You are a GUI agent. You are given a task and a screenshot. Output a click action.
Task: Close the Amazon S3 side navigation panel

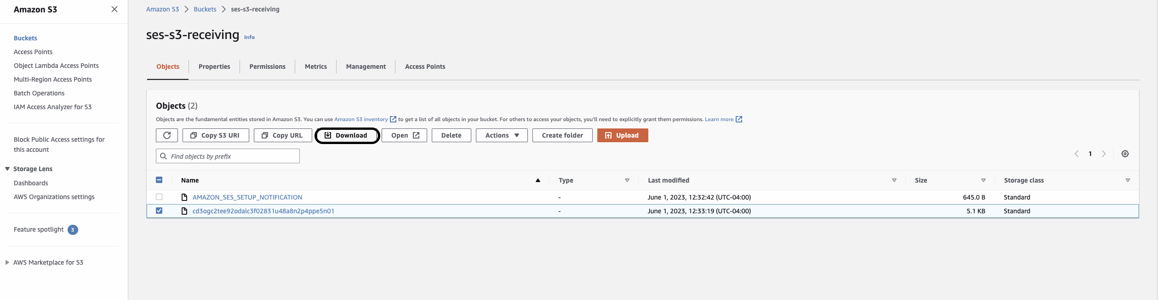pos(114,9)
